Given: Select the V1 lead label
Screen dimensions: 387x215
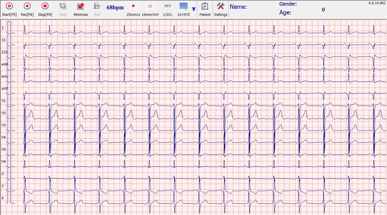Looking at the screenshot, I should coord(3,101).
